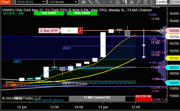Click the 16294 current price marker
The width and height of the screenshot is (180, 111).
coord(173,37)
